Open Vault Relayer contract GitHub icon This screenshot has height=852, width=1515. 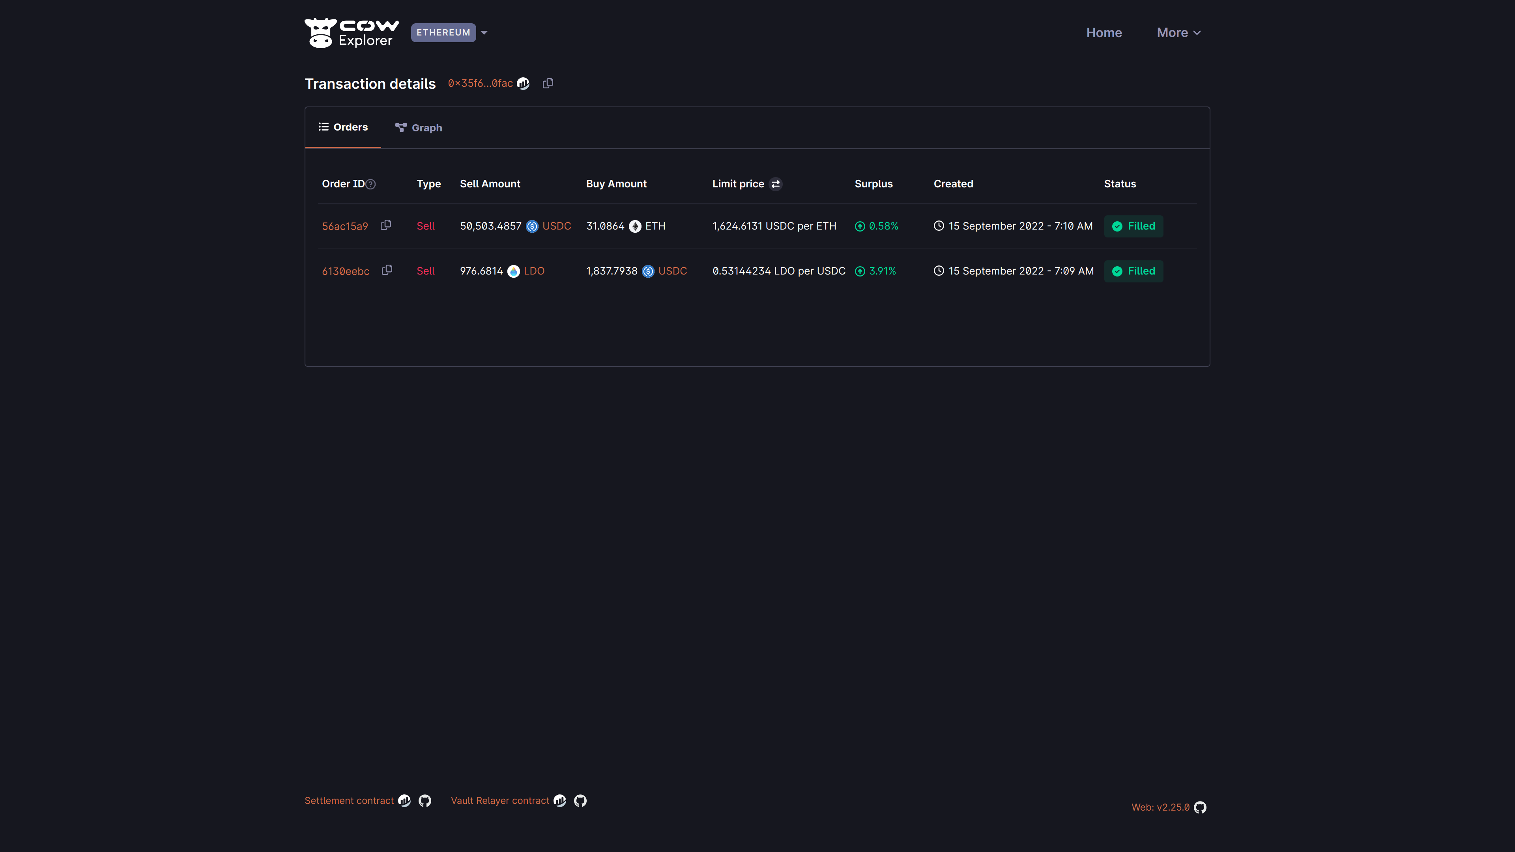tap(580, 801)
